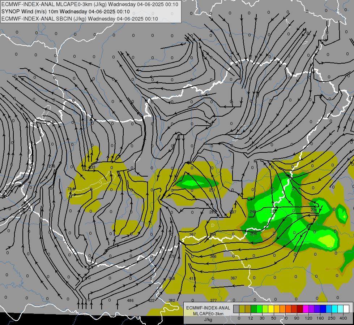This screenshot has width=354, height=325.
Task: Select the orange-red legend swatch after 70
Action: pos(288,309)
